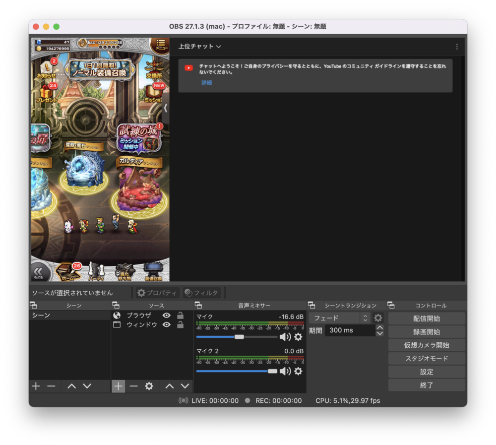Tap the game back arrow もどる button

(x=39, y=272)
